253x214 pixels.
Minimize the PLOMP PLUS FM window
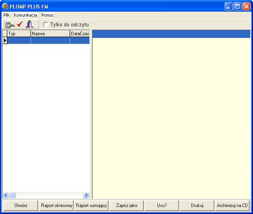[x=229, y=7]
